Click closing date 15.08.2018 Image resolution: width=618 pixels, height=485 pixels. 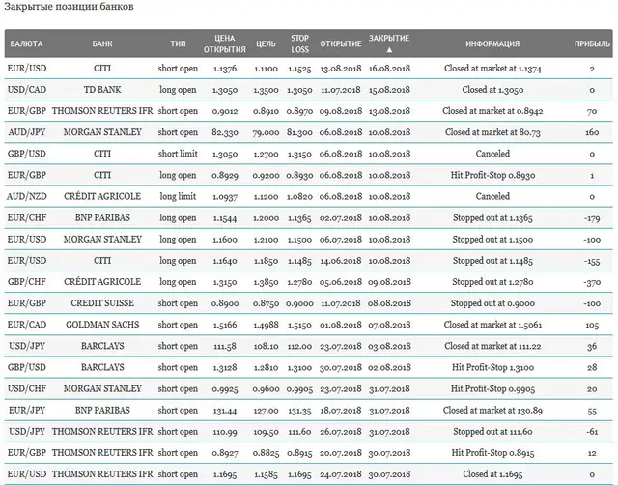389,90
